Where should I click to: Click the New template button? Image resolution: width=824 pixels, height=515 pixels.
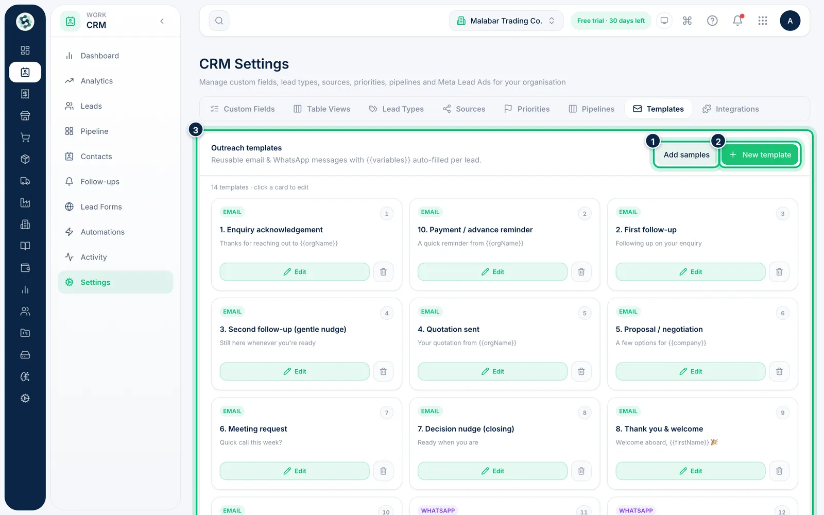760,154
